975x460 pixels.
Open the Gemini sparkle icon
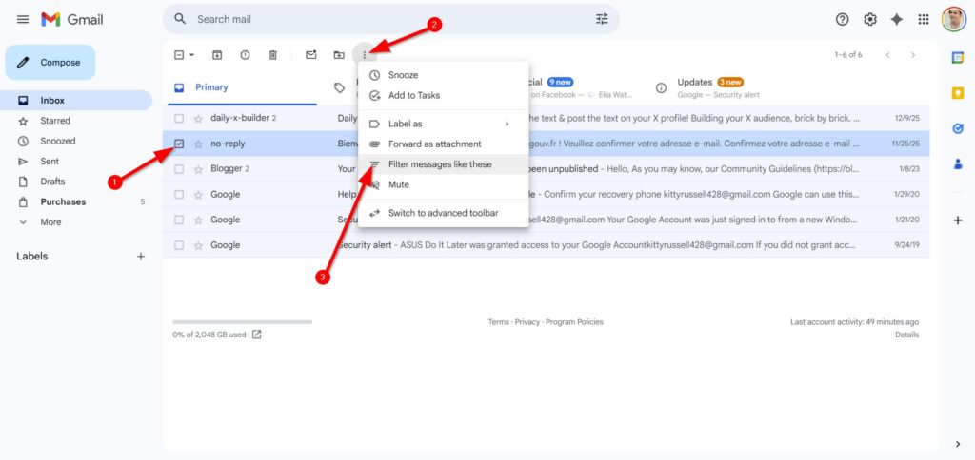point(897,19)
